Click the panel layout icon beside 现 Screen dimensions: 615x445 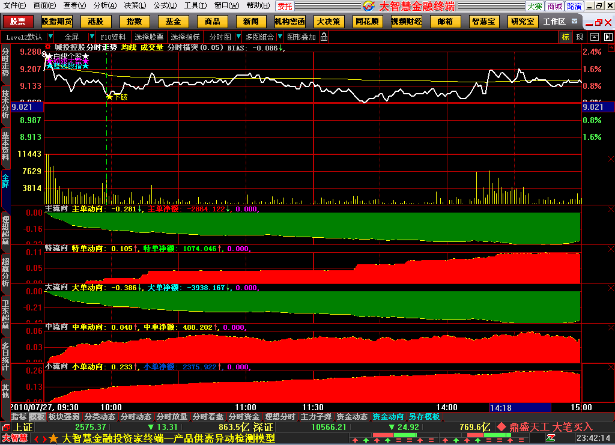coord(595,37)
